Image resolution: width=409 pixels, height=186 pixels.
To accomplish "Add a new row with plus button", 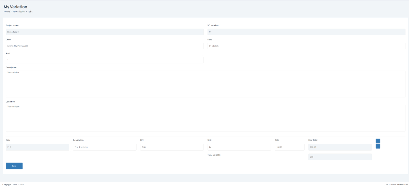I will [x=378, y=141].
